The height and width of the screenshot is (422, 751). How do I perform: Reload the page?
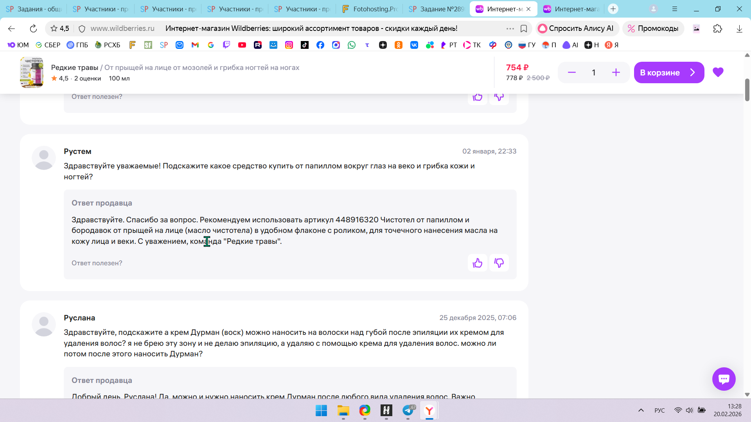(33, 29)
